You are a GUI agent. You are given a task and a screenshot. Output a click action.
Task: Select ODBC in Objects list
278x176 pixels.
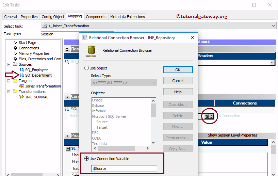[97, 138]
